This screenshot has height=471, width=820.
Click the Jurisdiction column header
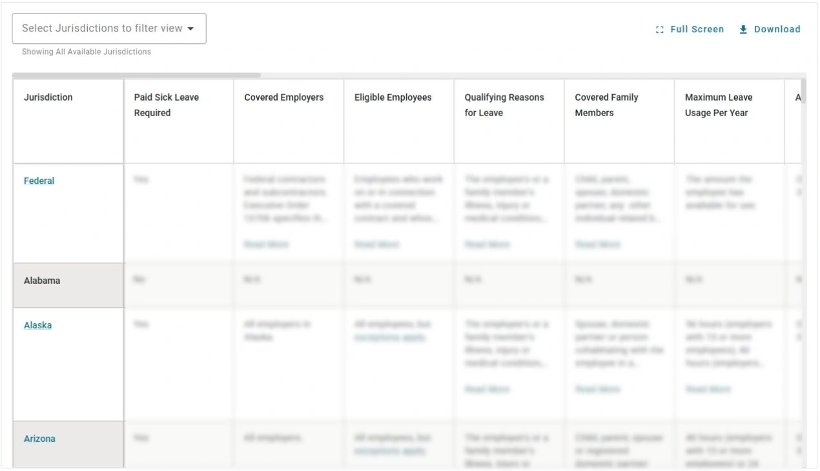(47, 97)
